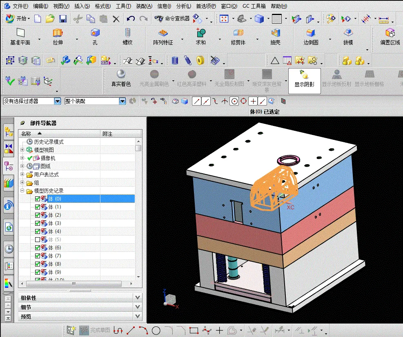
Task: Click the view triad cube in viewport
Action: tap(170, 300)
